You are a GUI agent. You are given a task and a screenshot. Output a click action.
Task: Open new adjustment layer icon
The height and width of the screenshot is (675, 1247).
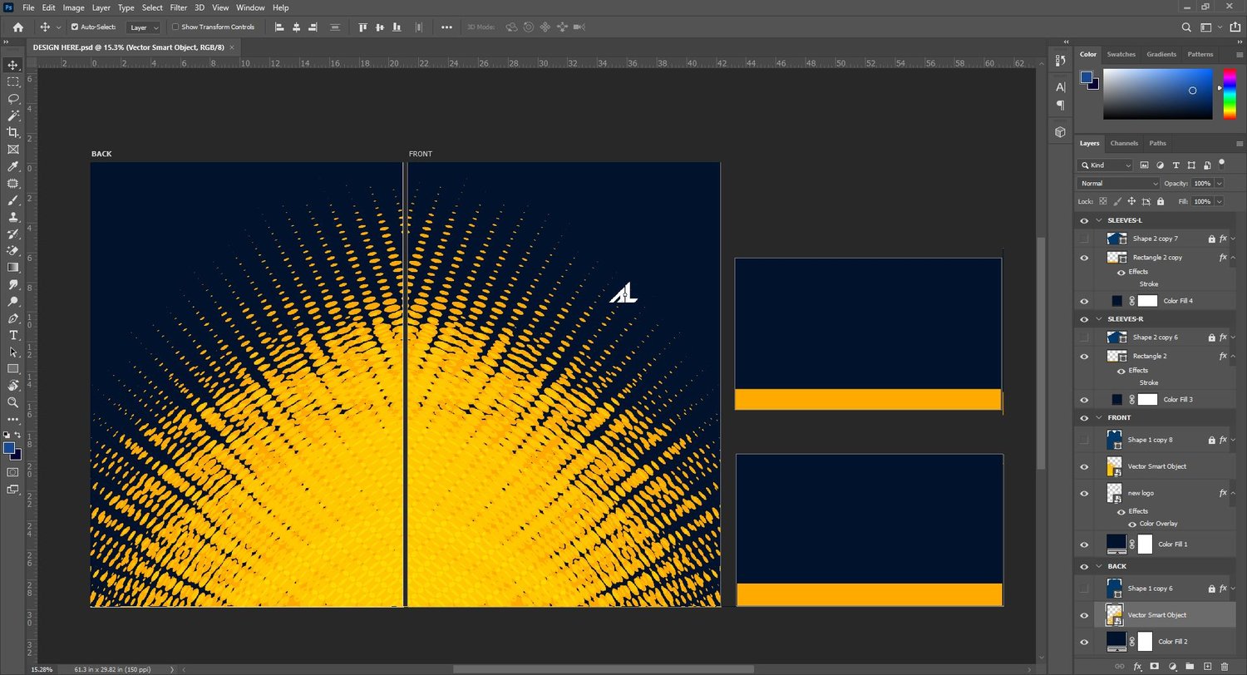point(1172,666)
